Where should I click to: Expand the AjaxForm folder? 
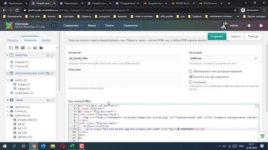[8, 107]
